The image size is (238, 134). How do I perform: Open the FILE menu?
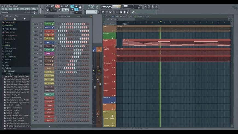3,9
